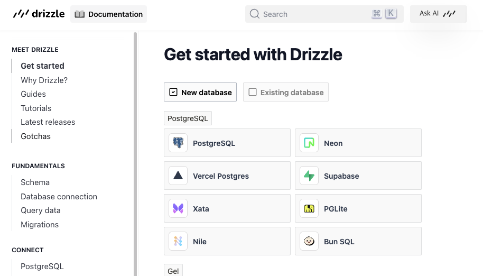Image resolution: width=483 pixels, height=276 pixels.
Task: Open the Drizzle logo home link
Action: [39, 14]
